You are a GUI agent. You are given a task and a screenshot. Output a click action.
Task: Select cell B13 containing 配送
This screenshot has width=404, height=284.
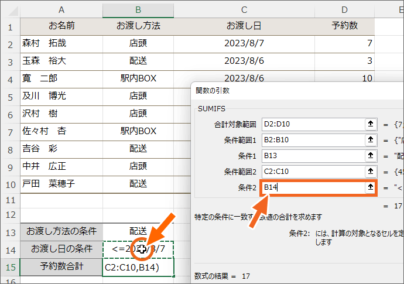tap(138, 232)
